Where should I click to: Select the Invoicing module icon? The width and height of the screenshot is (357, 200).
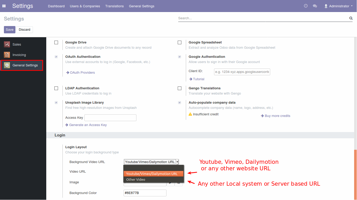[7, 55]
